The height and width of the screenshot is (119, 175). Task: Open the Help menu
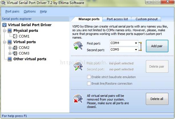click(x=43, y=11)
